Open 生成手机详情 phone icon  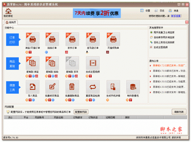(x=113, y=87)
